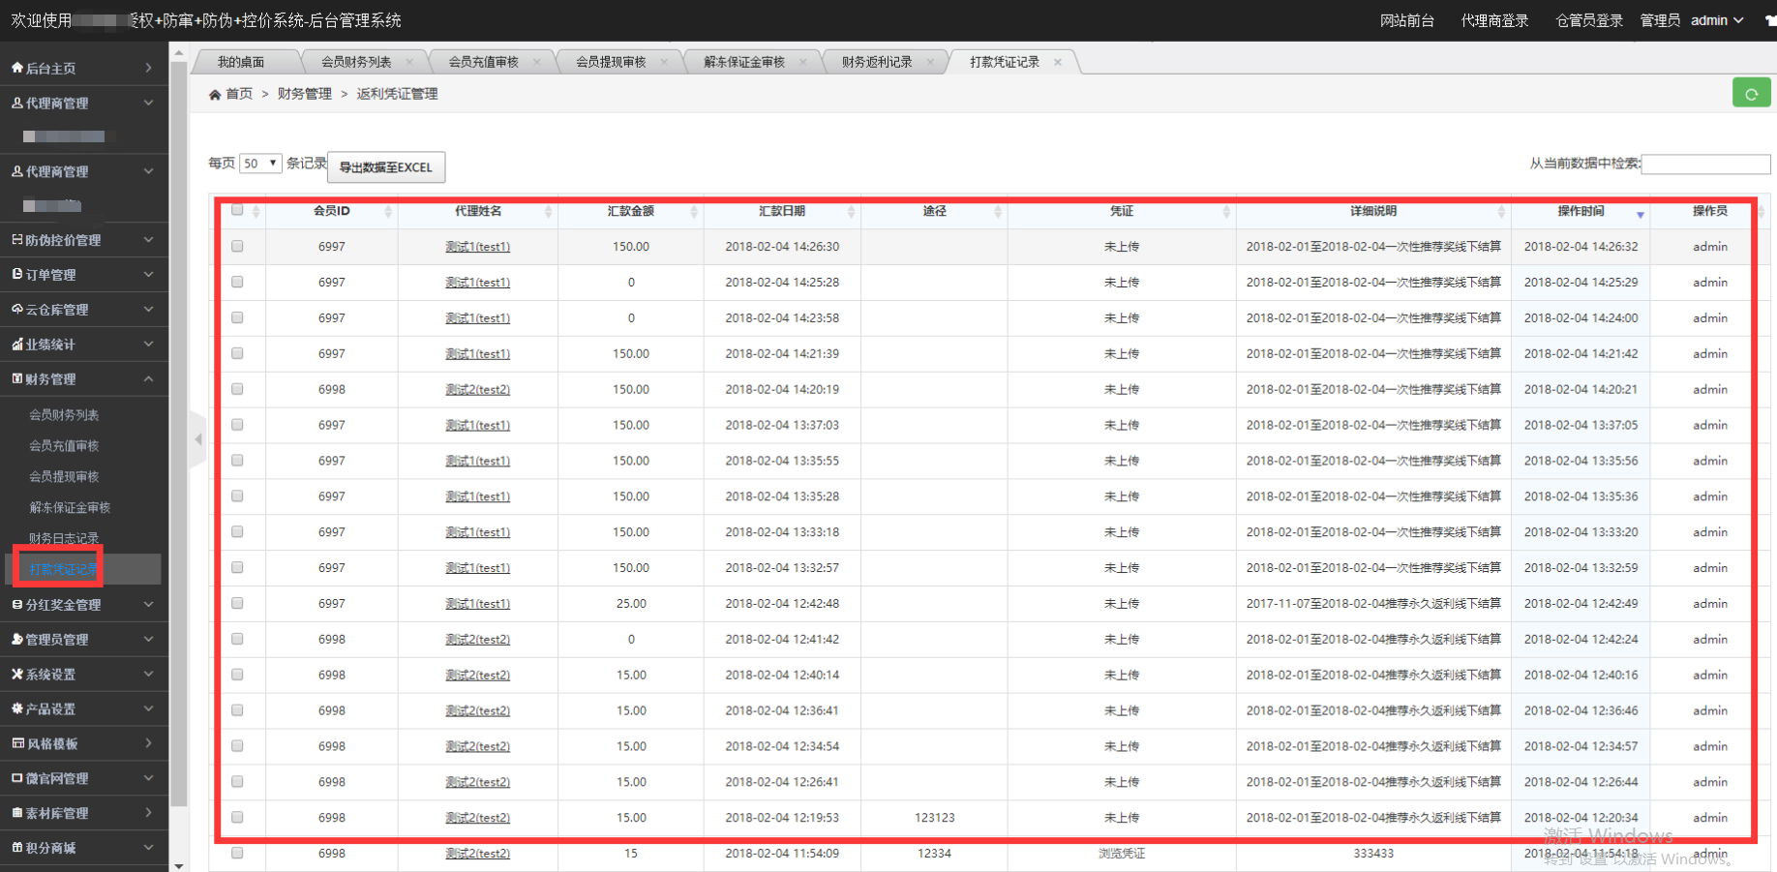
Task: Switch to 会员充值审核 tab
Action: [483, 62]
